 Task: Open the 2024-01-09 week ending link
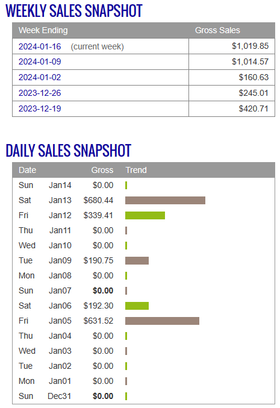40,61
